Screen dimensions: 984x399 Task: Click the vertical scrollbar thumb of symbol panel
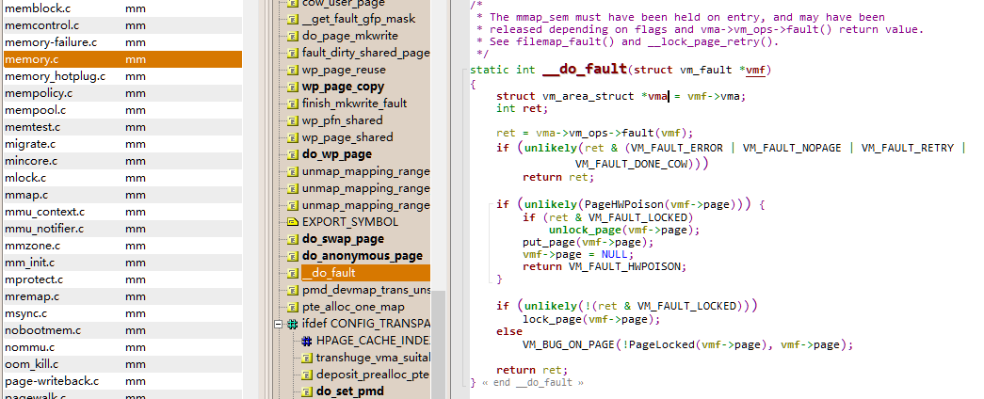tap(438, 344)
